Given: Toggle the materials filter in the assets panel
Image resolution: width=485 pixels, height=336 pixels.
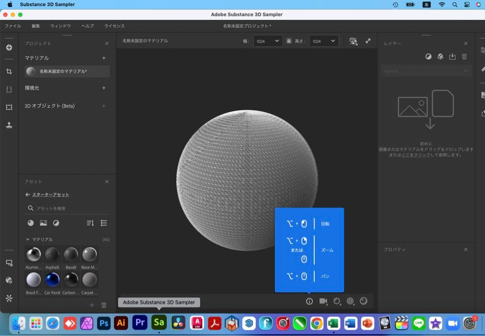Looking at the screenshot, I should tap(30, 223).
